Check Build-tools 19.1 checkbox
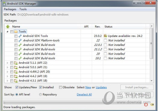 (x=16, y=58)
